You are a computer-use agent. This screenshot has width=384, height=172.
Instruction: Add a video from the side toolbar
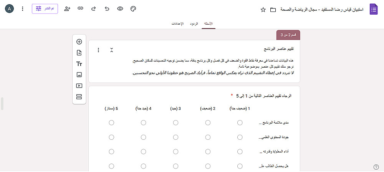click(x=79, y=86)
